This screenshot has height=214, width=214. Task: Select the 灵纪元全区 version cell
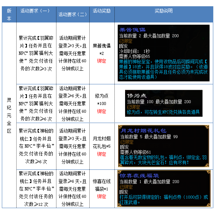pyautogui.click(x=9, y=115)
